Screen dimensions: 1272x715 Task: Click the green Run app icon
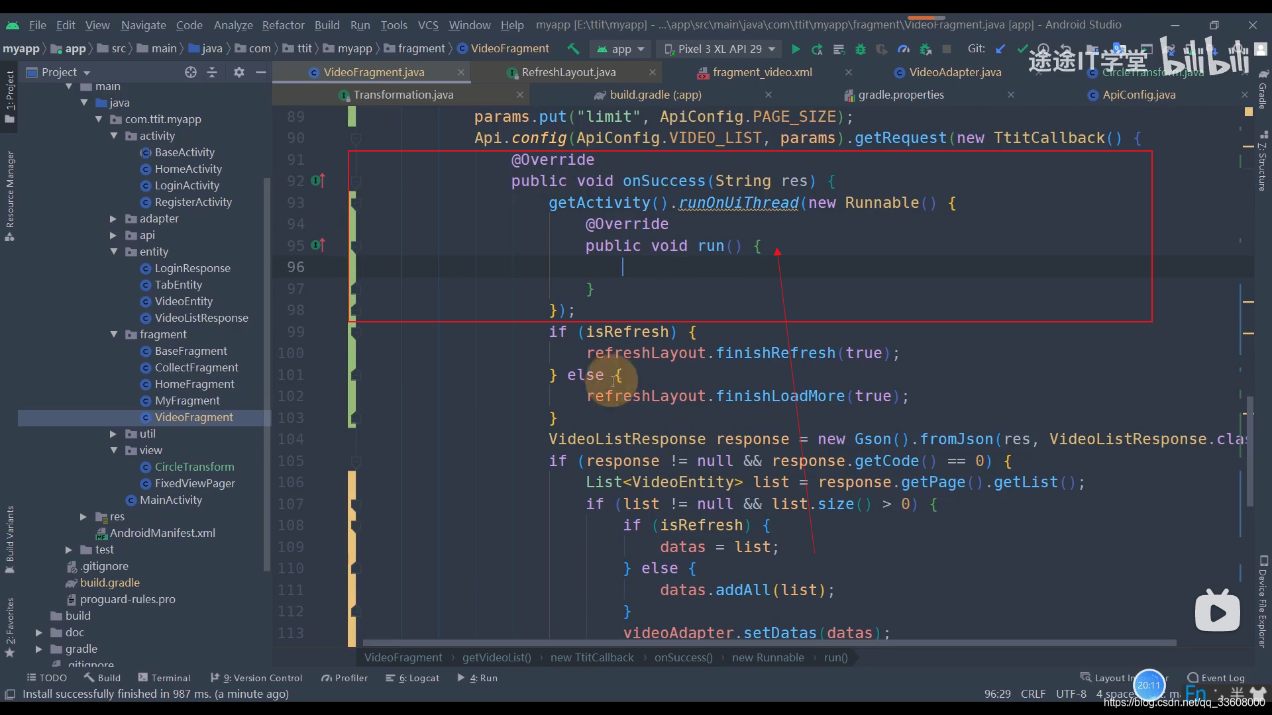point(796,49)
